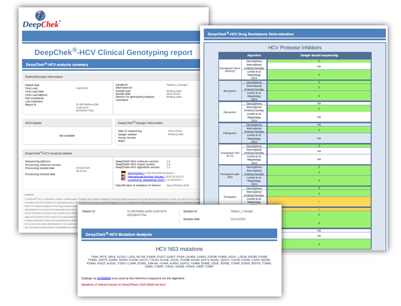Viewport: 401px width, 306px height.
Task: Click the Algorithm column header
Action: pyautogui.click(x=254, y=55)
